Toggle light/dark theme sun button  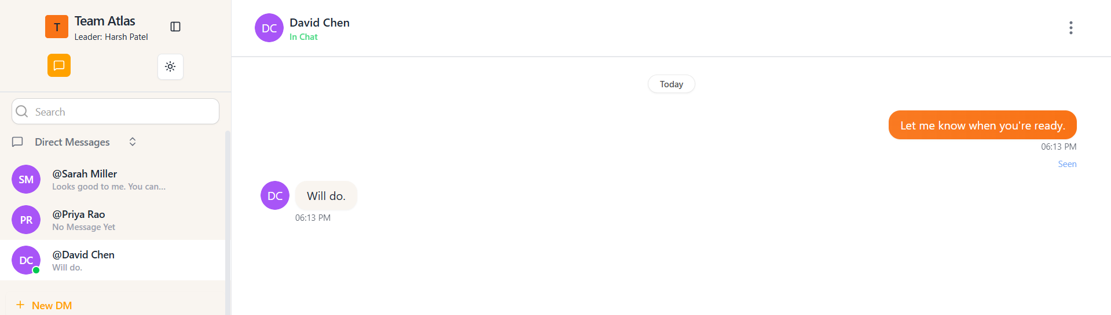pos(170,66)
